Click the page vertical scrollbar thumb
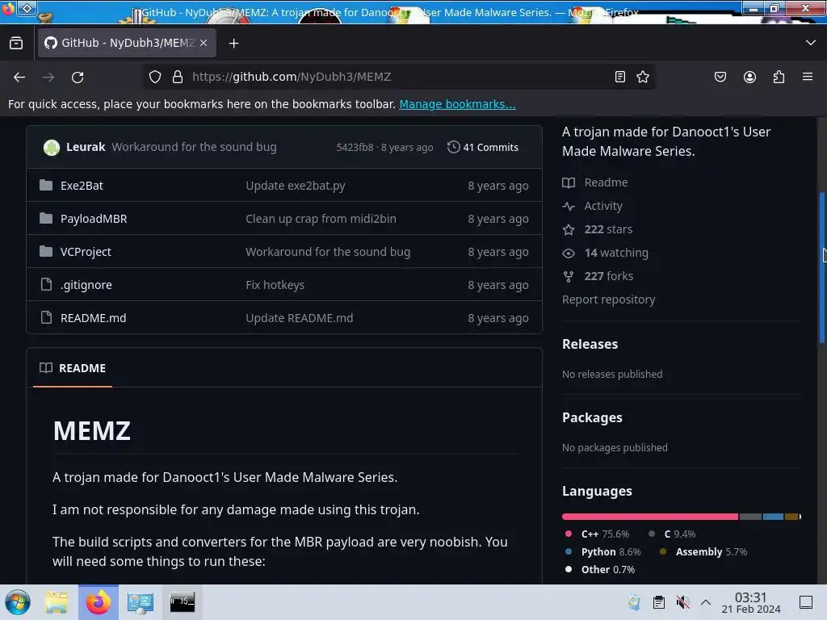 (x=821, y=268)
